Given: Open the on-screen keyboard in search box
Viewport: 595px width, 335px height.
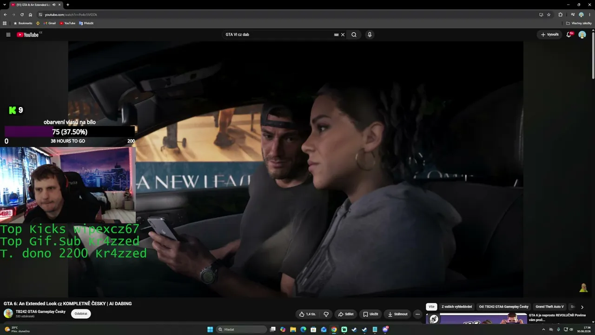Looking at the screenshot, I should point(336,34).
